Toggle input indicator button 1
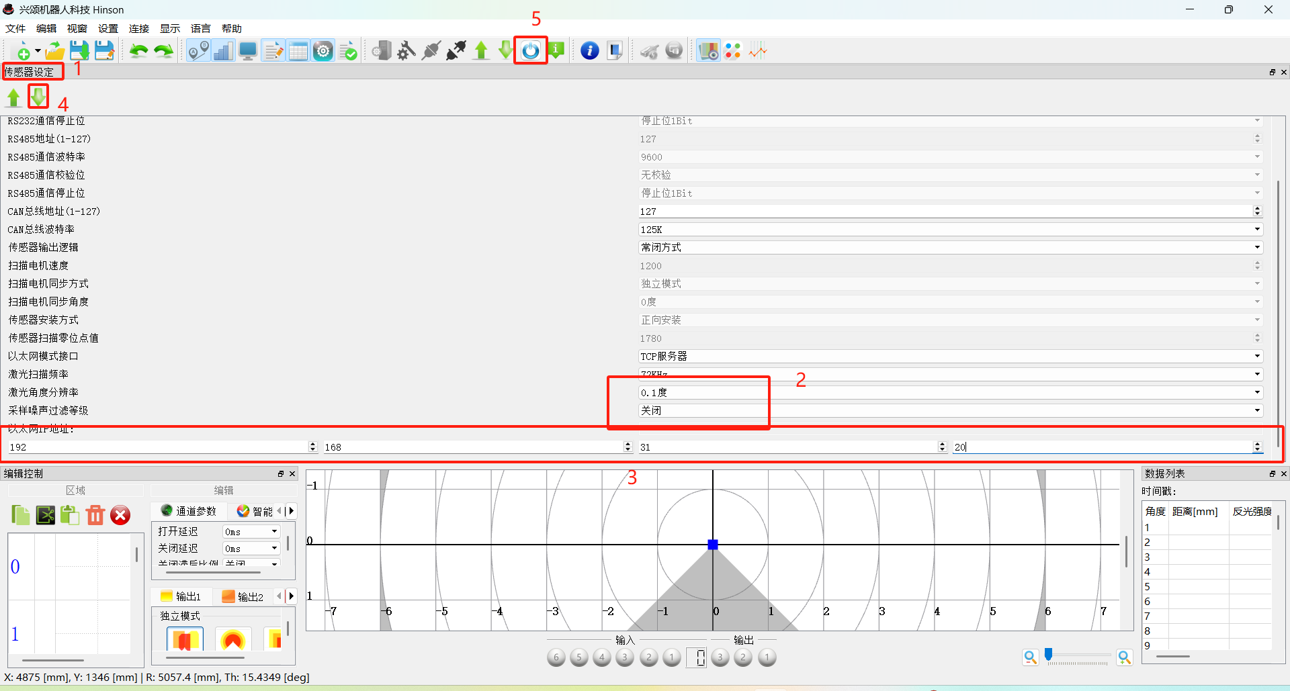Viewport: 1290px width, 691px height. click(672, 657)
